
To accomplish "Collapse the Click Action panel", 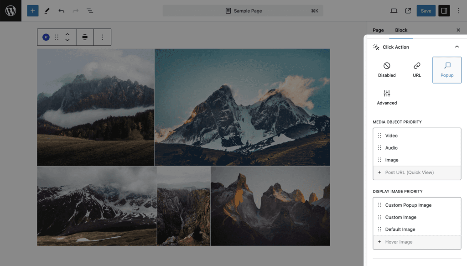I will tap(457, 47).
